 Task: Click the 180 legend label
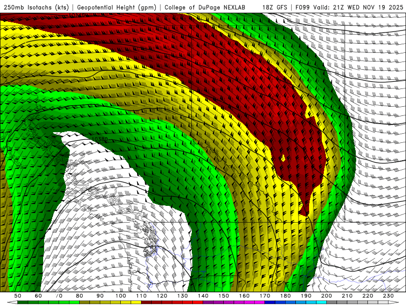(285, 296)
